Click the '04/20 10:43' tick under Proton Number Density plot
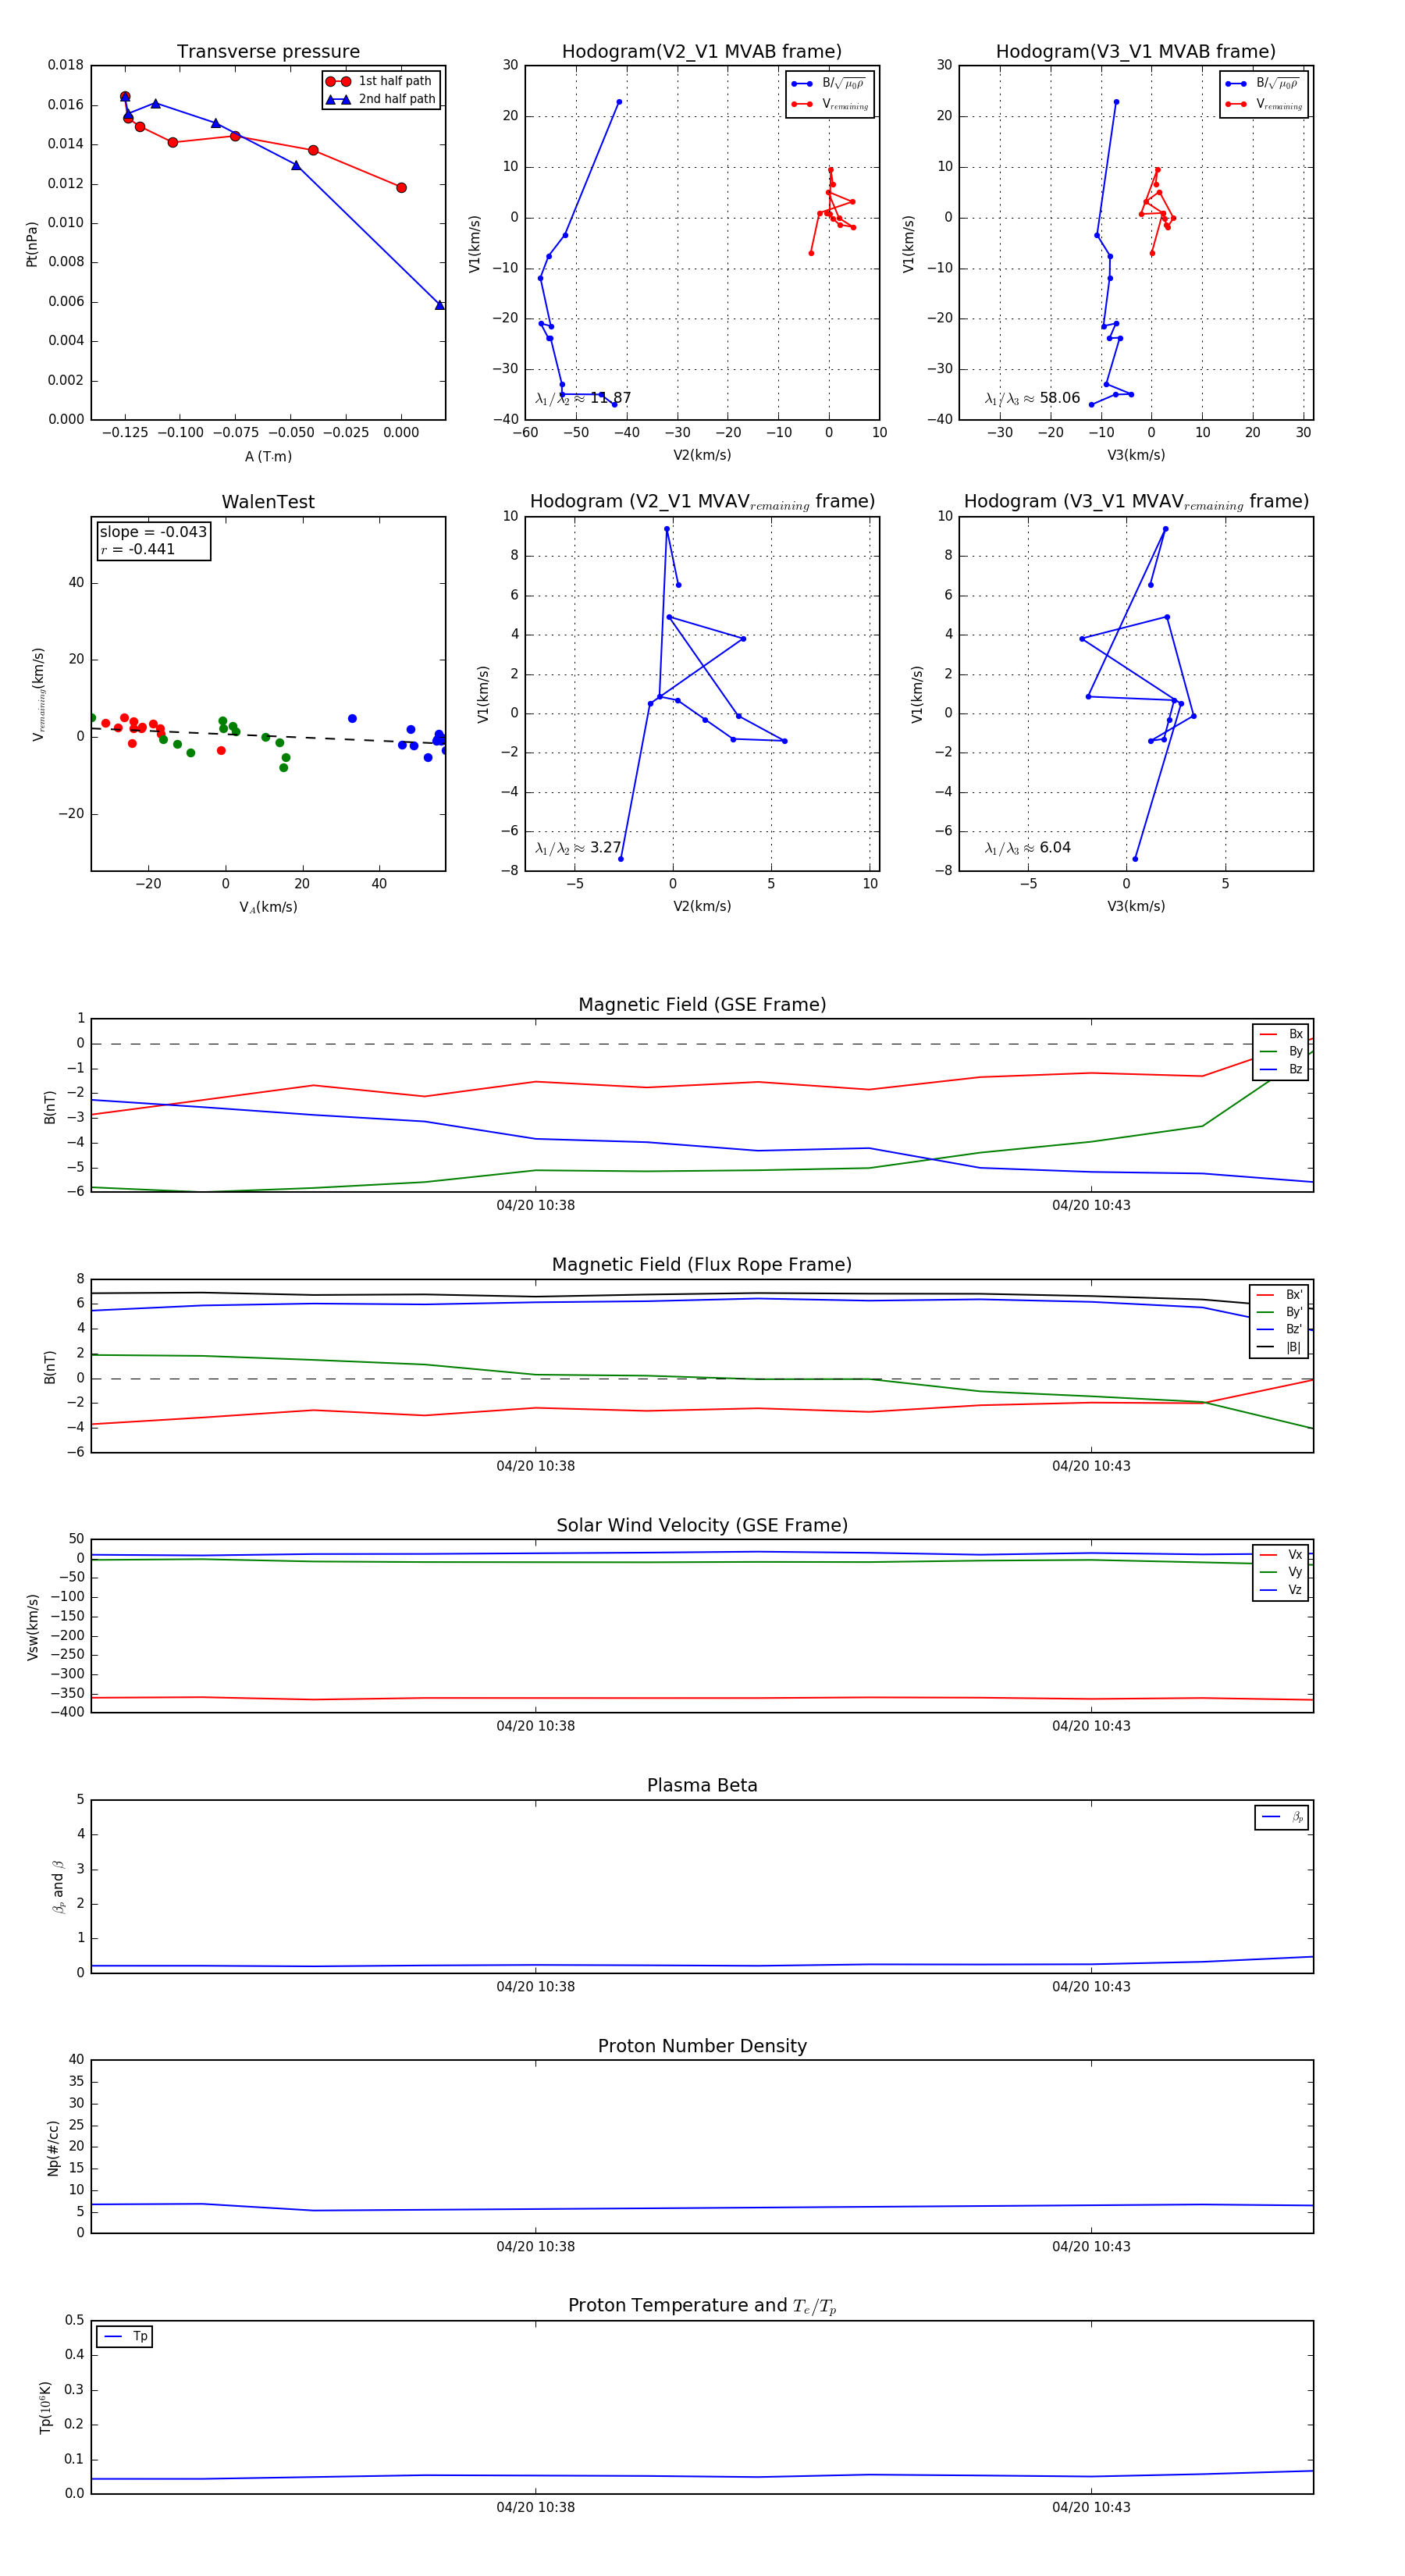 (x=1091, y=2247)
